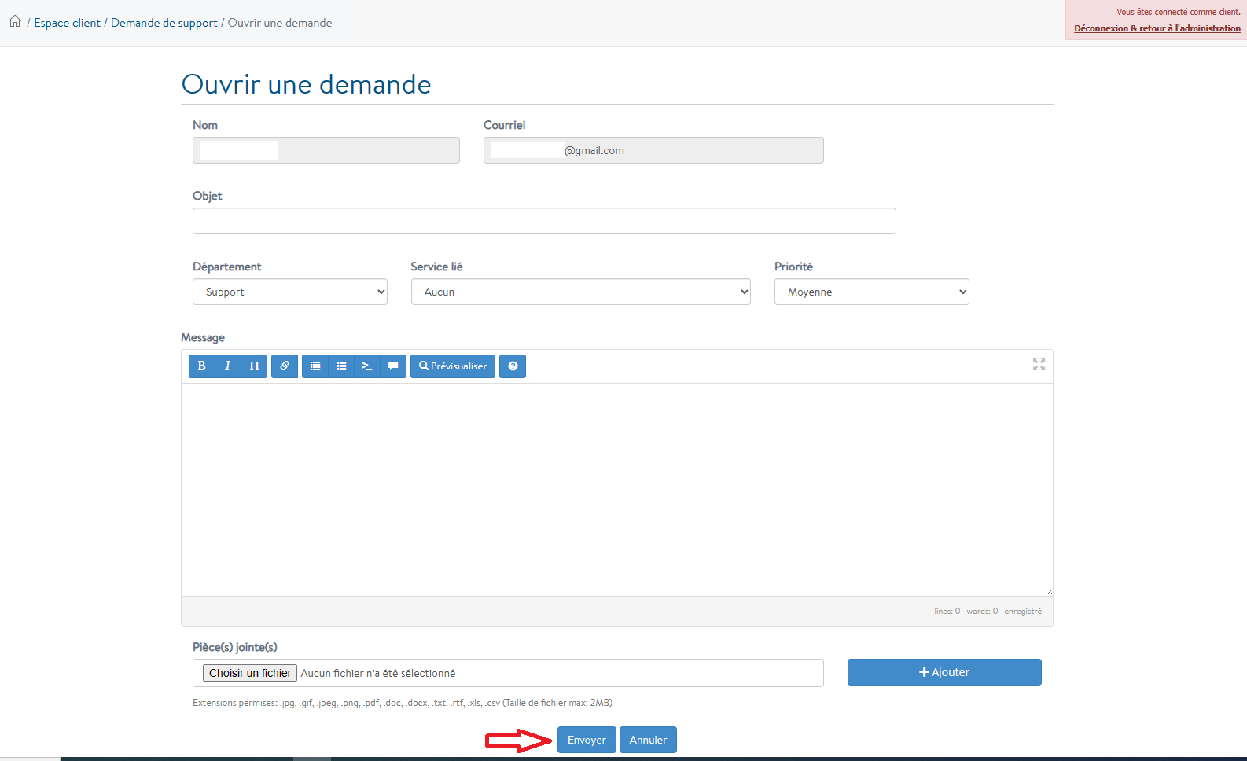The height and width of the screenshot is (761, 1247).
Task: Click the Prévisualiser preview button
Action: tap(453, 366)
